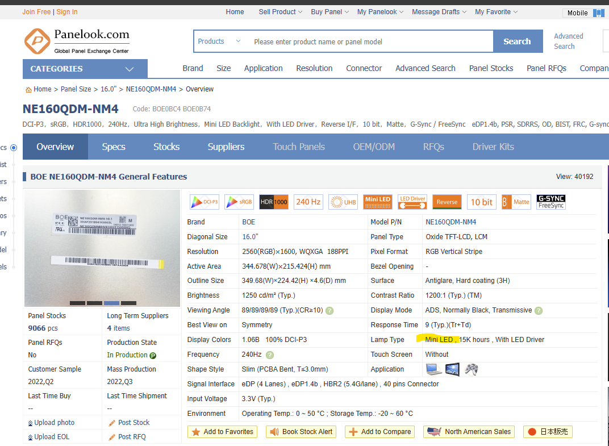The image size is (609, 446).
Task: Click the Panelook.com logo
Action: pyautogui.click(x=77, y=41)
